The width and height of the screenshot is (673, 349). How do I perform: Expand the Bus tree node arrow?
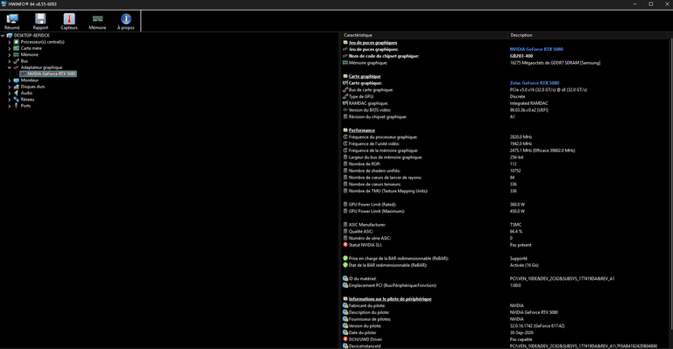point(10,61)
